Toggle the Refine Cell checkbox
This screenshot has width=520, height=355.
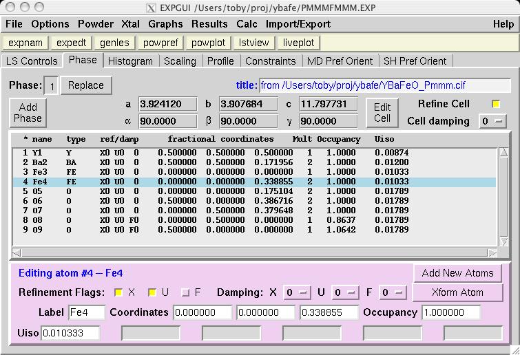pos(496,104)
